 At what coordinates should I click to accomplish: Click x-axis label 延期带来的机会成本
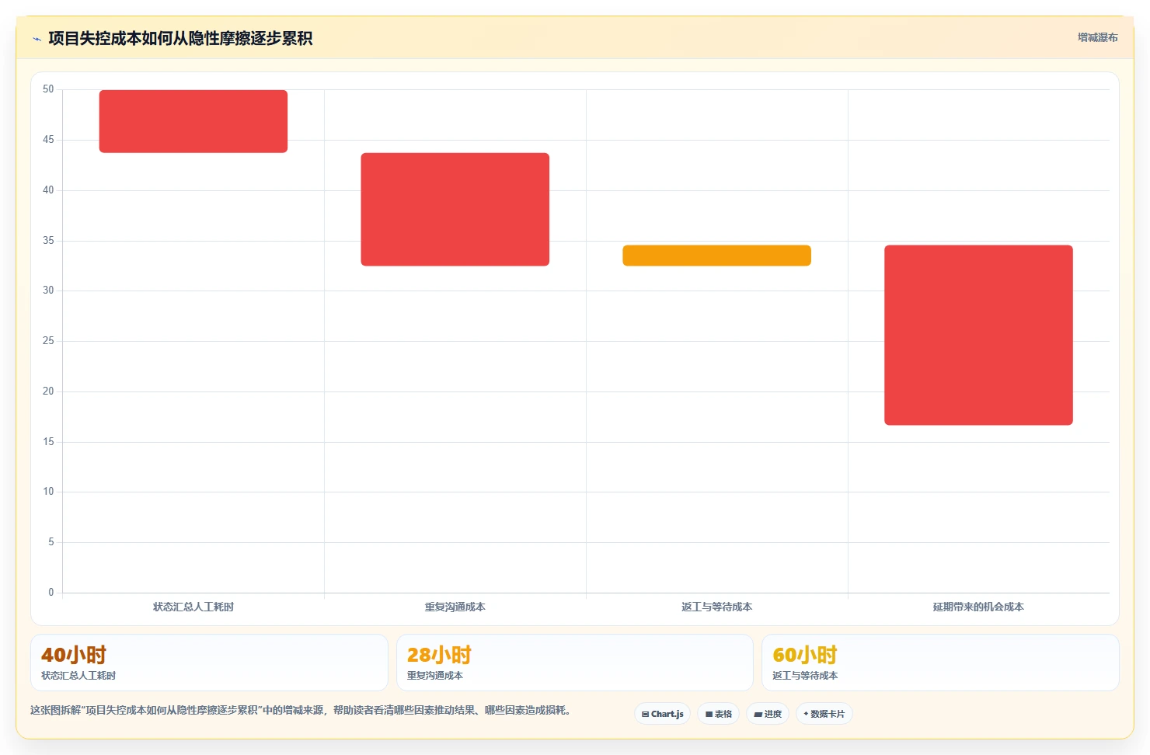[978, 607]
